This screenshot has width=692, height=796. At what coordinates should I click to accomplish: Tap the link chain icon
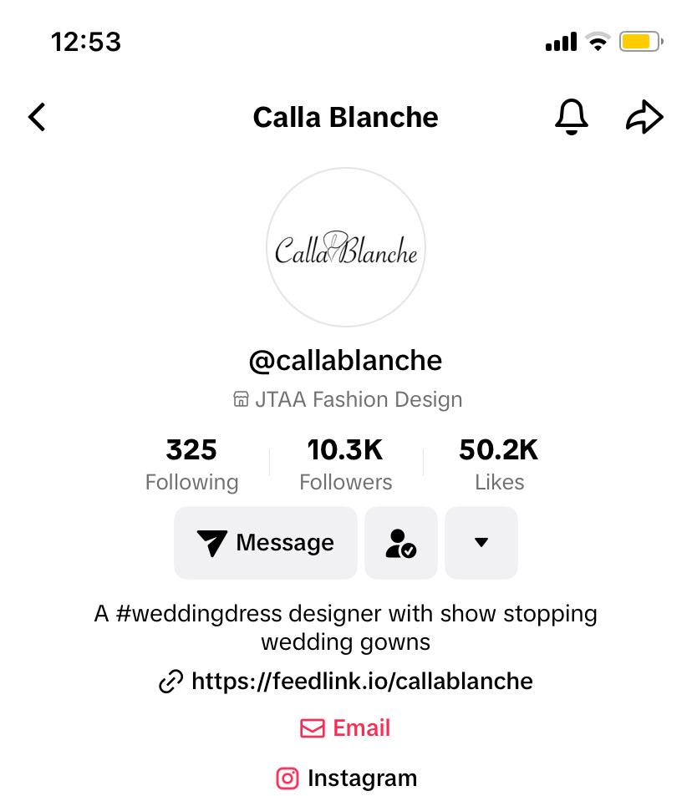coord(170,682)
